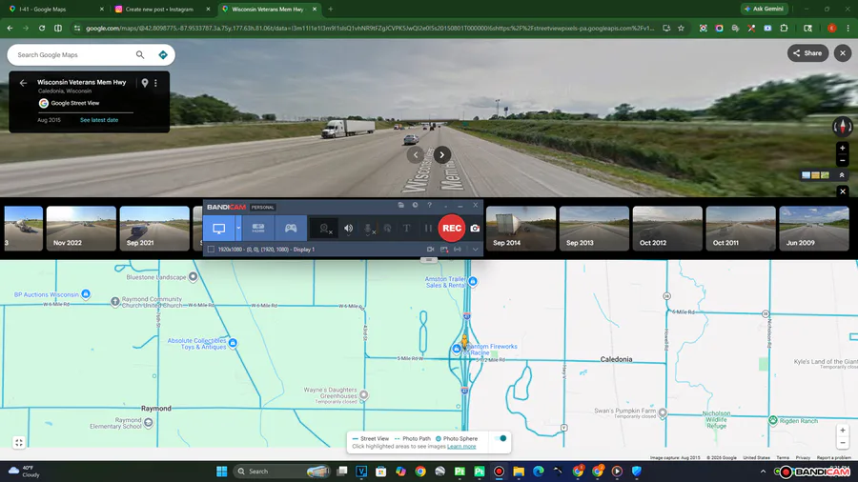Click the map imagery layer swatches
858x482 pixels.
815,175
